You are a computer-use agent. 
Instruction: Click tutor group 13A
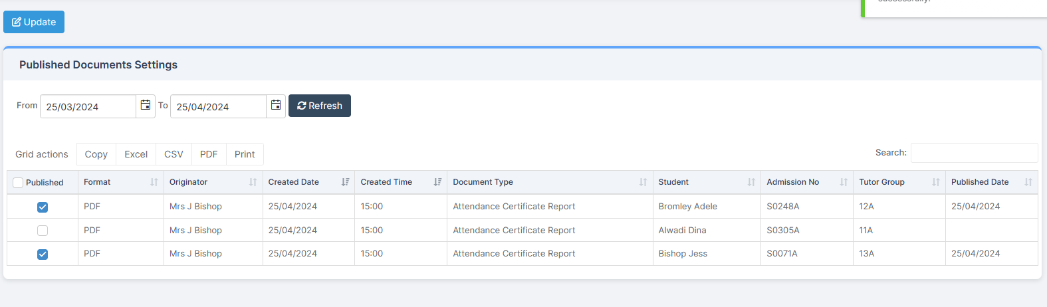867,254
